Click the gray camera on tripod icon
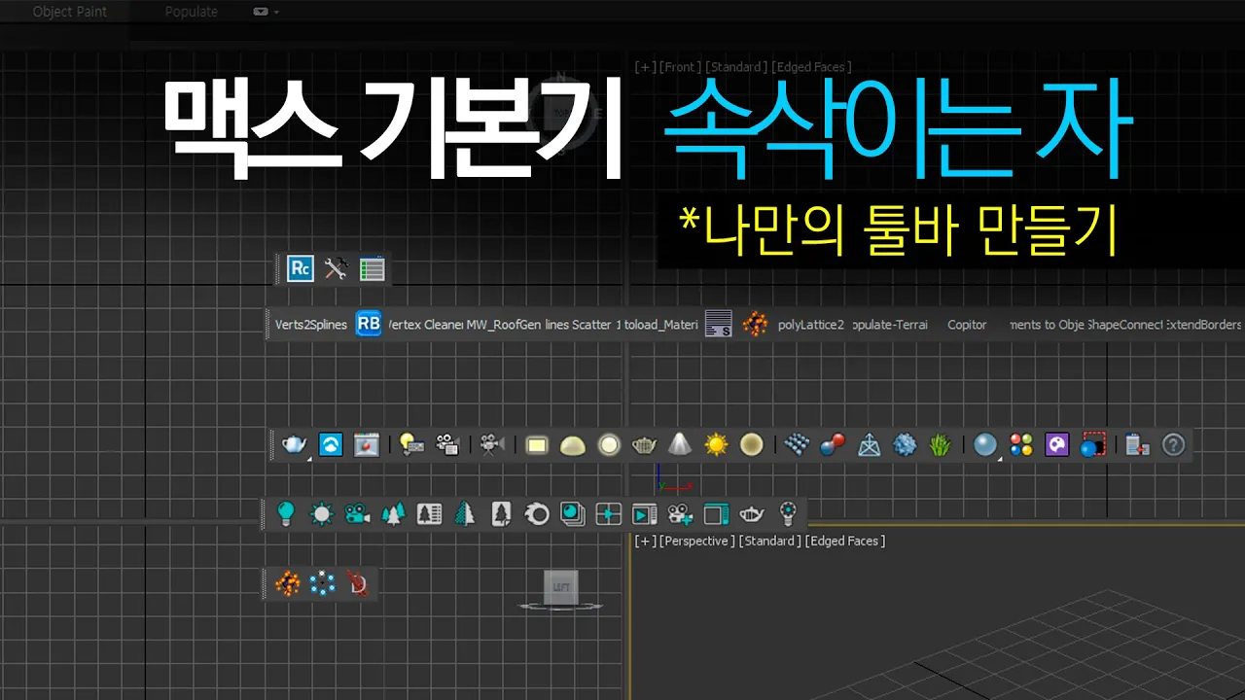The image size is (1245, 700). tap(492, 444)
